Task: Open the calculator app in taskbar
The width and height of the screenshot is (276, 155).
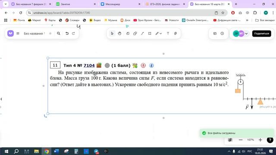Action: [76, 151]
